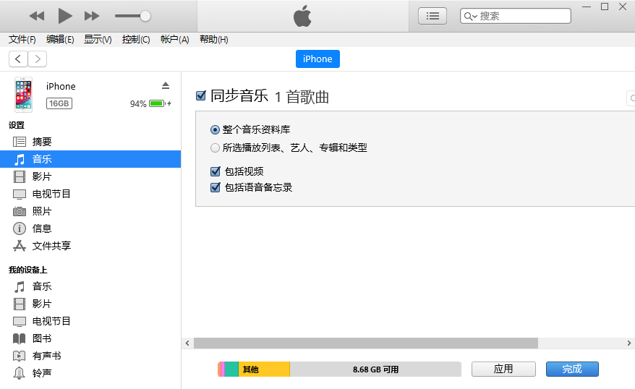The height and width of the screenshot is (389, 635).
Task: Click the 1 首歌曲 song count text
Action: pyautogui.click(x=302, y=97)
